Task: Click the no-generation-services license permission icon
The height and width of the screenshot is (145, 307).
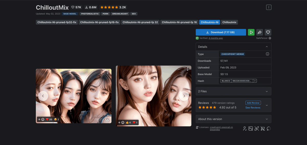Action: 257,128
